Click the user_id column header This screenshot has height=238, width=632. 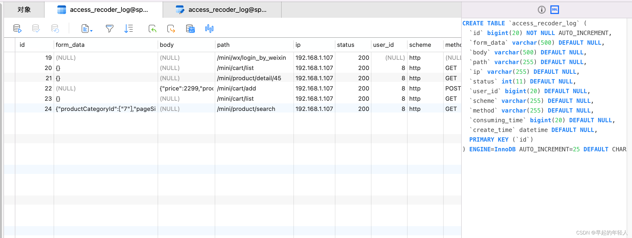click(x=389, y=45)
